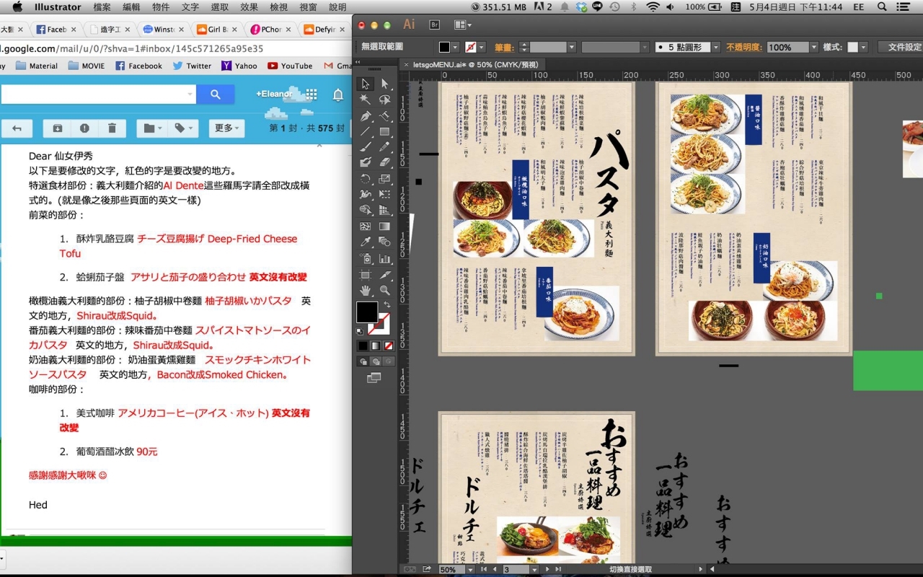
Task: Open the opacity 100% dropdown
Action: click(813, 47)
